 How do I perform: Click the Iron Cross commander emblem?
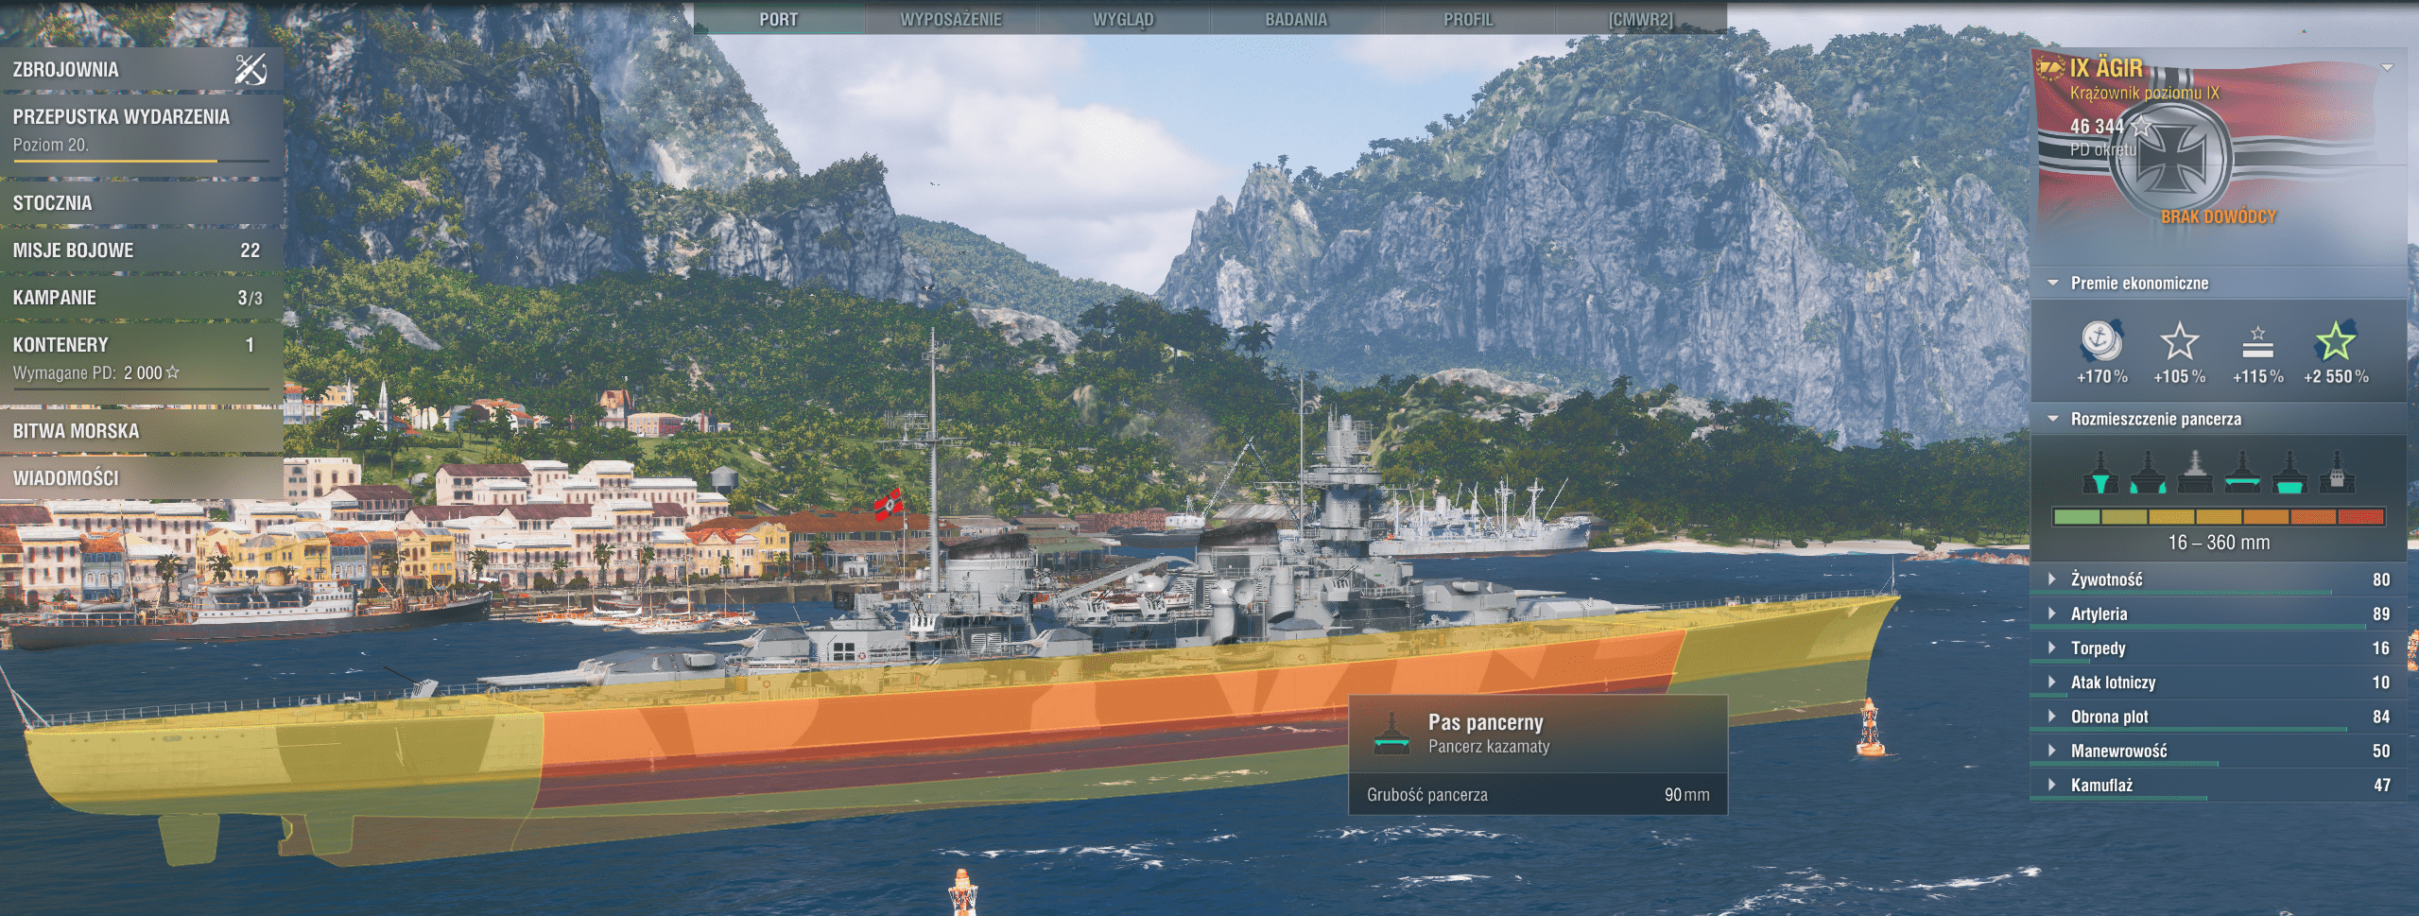[x=2171, y=158]
